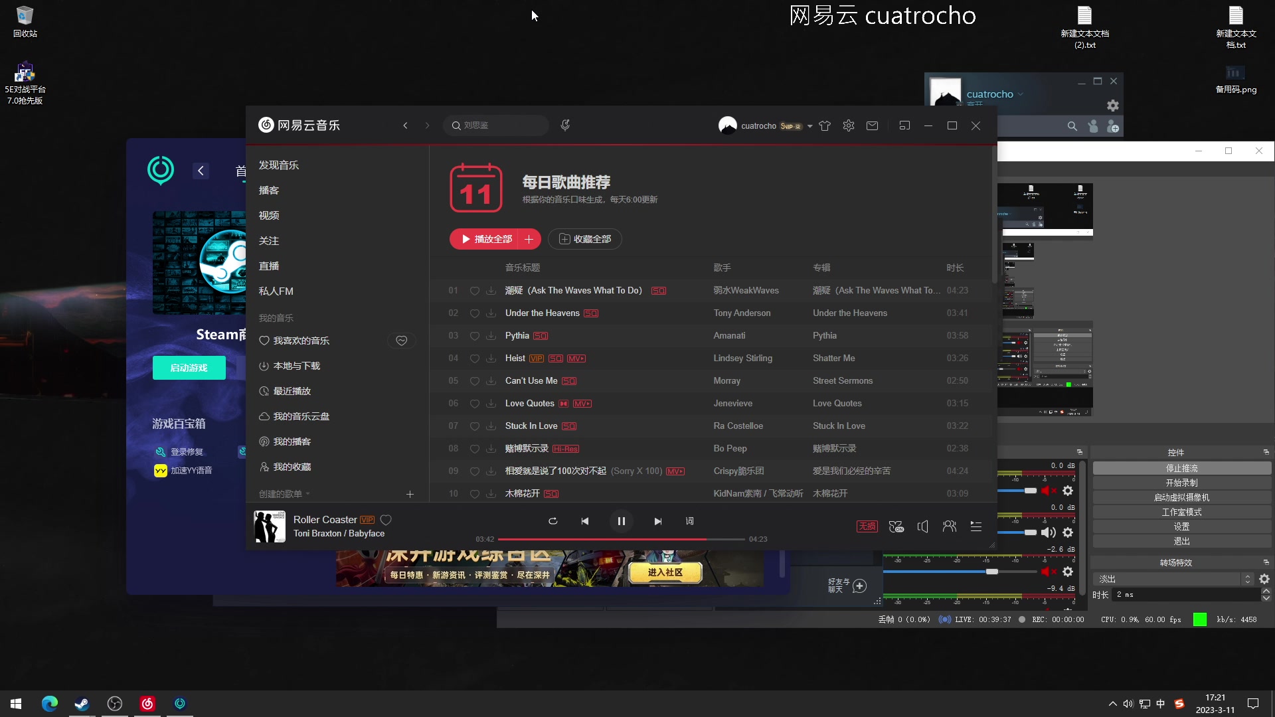The image size is (1275, 717).
Task: Like the song Love Quotes
Action: 475,404
